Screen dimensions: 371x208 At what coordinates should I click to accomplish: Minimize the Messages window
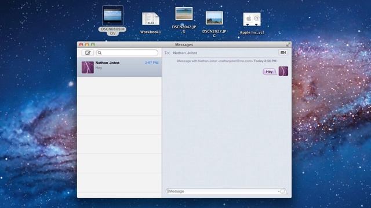87,44
